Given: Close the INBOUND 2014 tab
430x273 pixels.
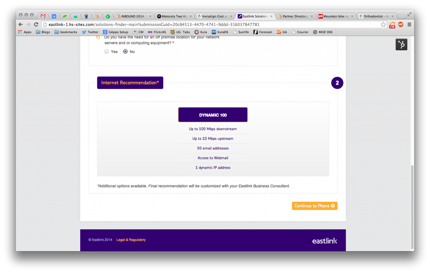Looking at the screenshot, I should pyautogui.click(x=150, y=16).
